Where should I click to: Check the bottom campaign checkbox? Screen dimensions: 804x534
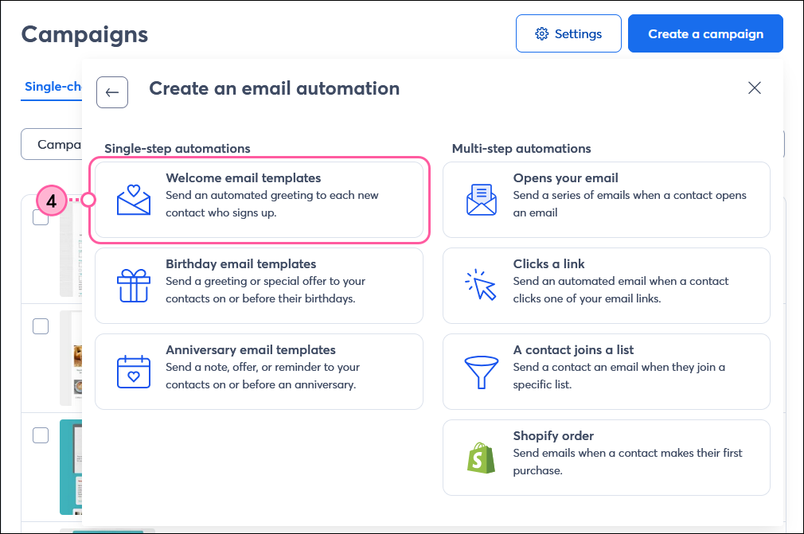[41, 435]
